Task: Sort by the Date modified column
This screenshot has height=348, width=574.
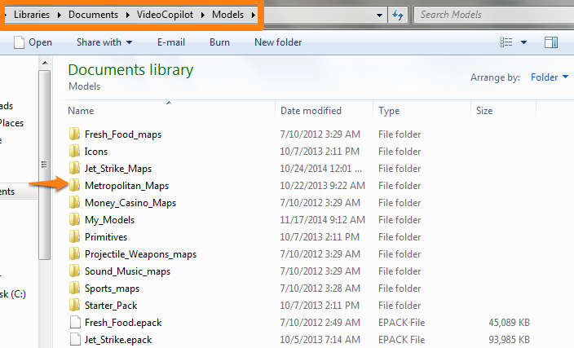Action: click(311, 111)
